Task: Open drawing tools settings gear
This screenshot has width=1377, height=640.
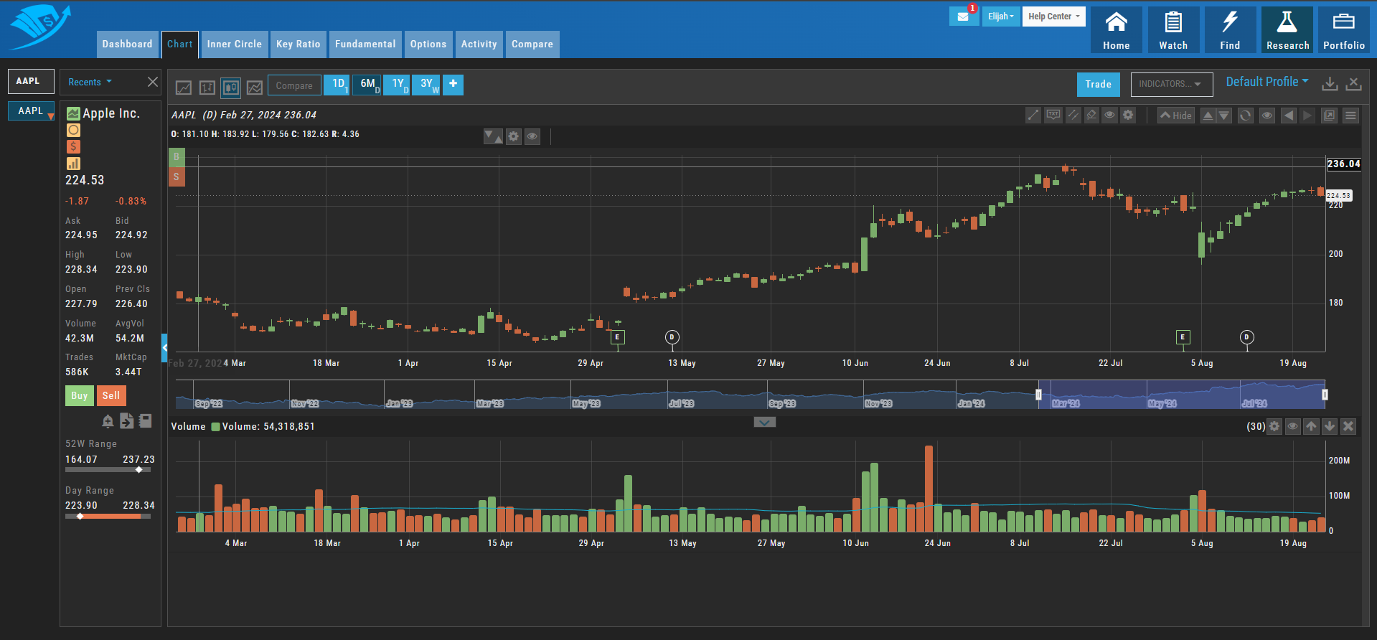Action: point(1129,116)
